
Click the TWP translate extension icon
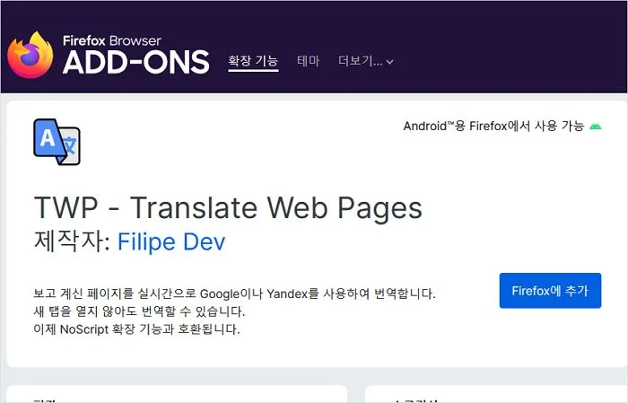coord(57,142)
